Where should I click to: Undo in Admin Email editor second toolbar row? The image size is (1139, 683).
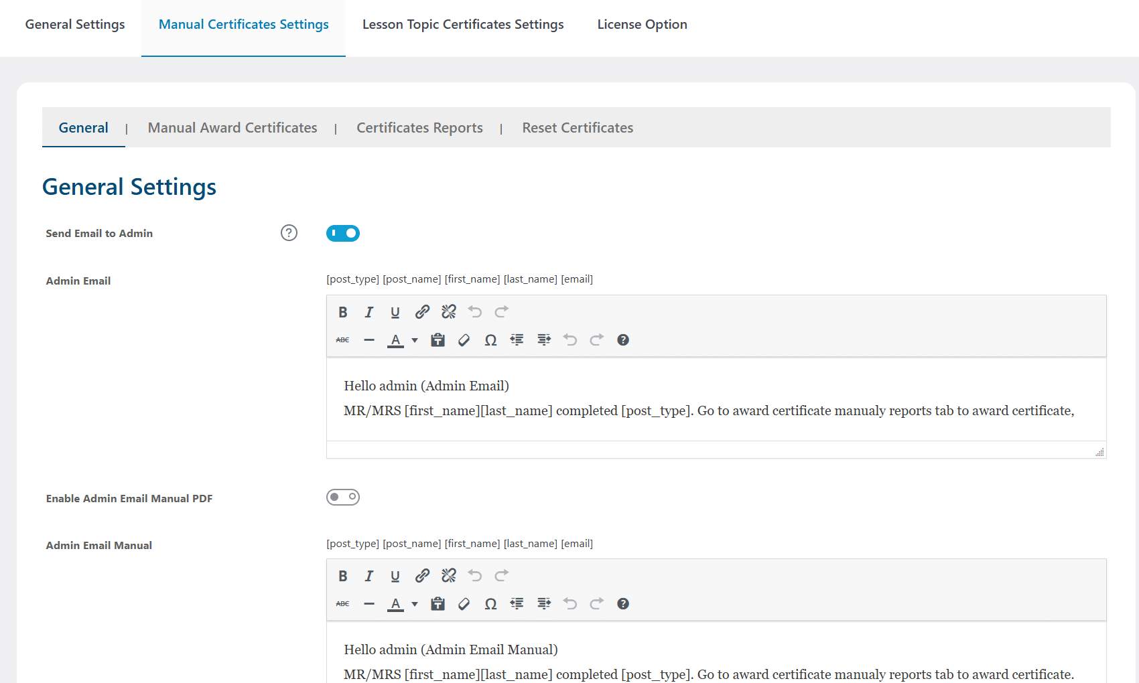pyautogui.click(x=570, y=340)
